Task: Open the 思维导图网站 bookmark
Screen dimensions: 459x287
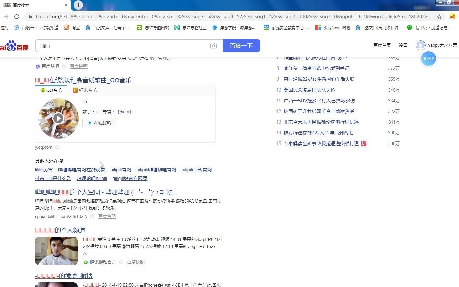Action: coord(153,27)
